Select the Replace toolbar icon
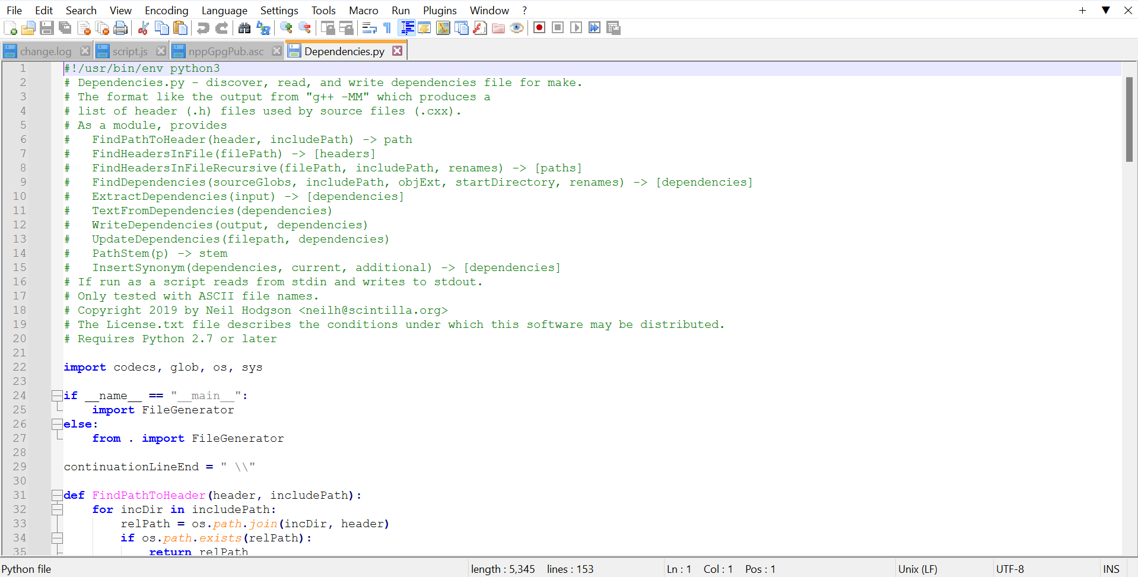1138x577 pixels. coord(263,28)
